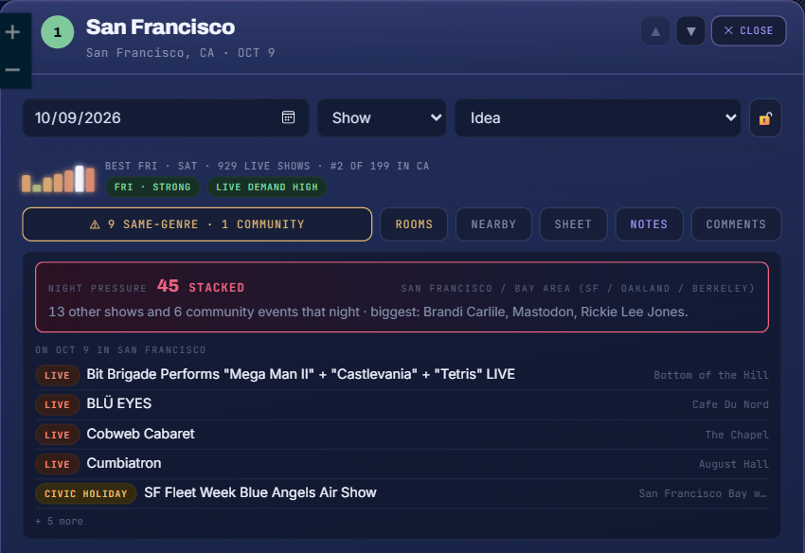Screen dimensions: 805x553
Task: Click the August Hall venue text
Action: coord(734,464)
